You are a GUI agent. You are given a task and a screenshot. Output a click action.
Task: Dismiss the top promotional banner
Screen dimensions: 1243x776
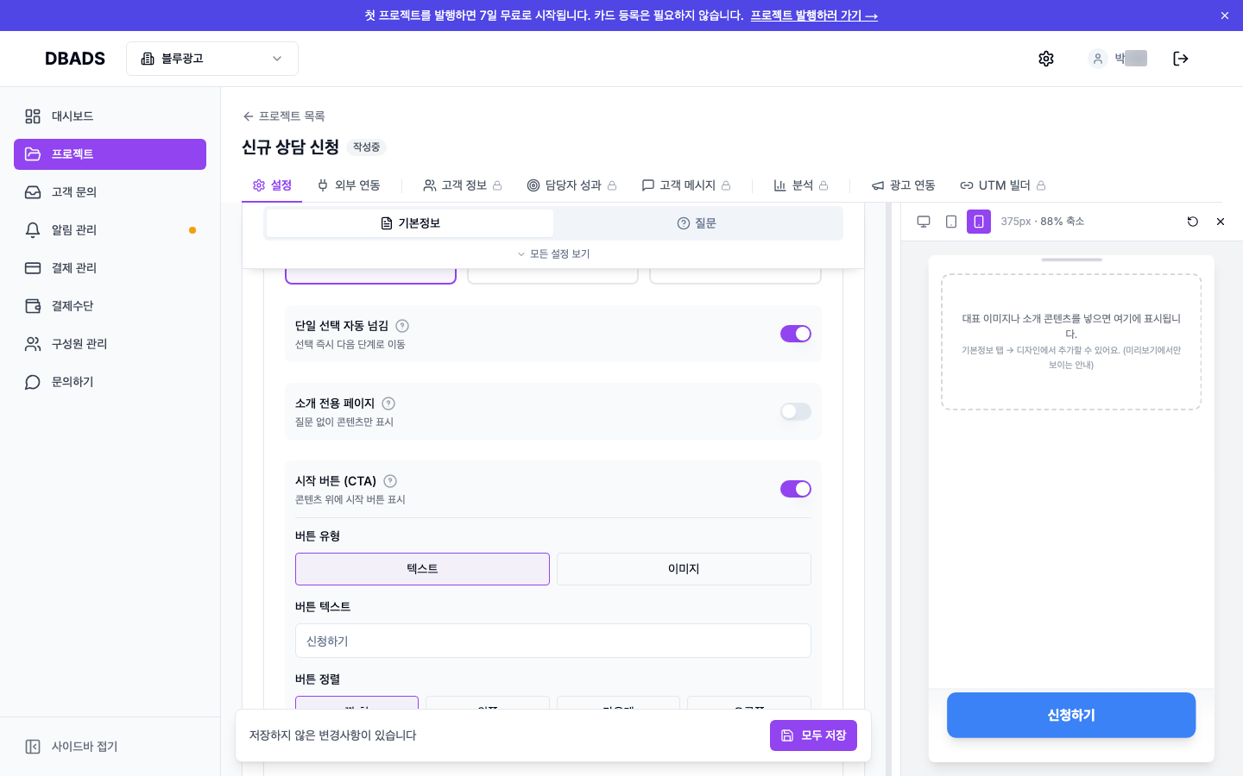click(x=1225, y=16)
